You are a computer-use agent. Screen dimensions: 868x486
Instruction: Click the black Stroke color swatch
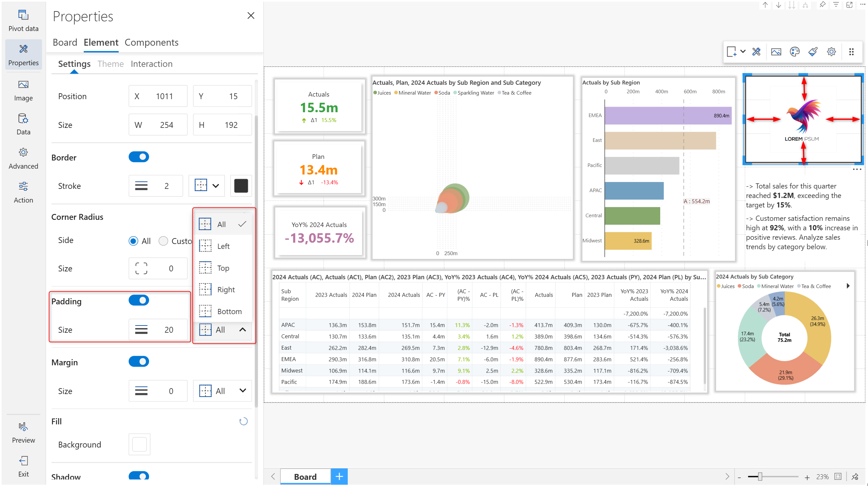241,186
